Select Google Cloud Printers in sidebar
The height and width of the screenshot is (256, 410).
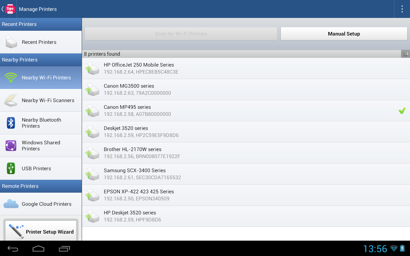tap(41, 204)
